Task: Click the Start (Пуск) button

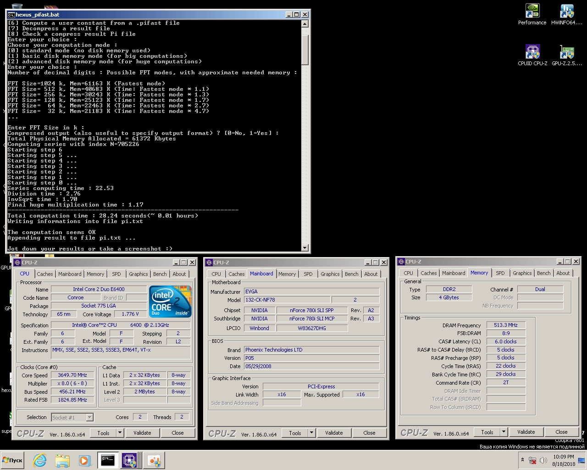Action: click(12, 460)
